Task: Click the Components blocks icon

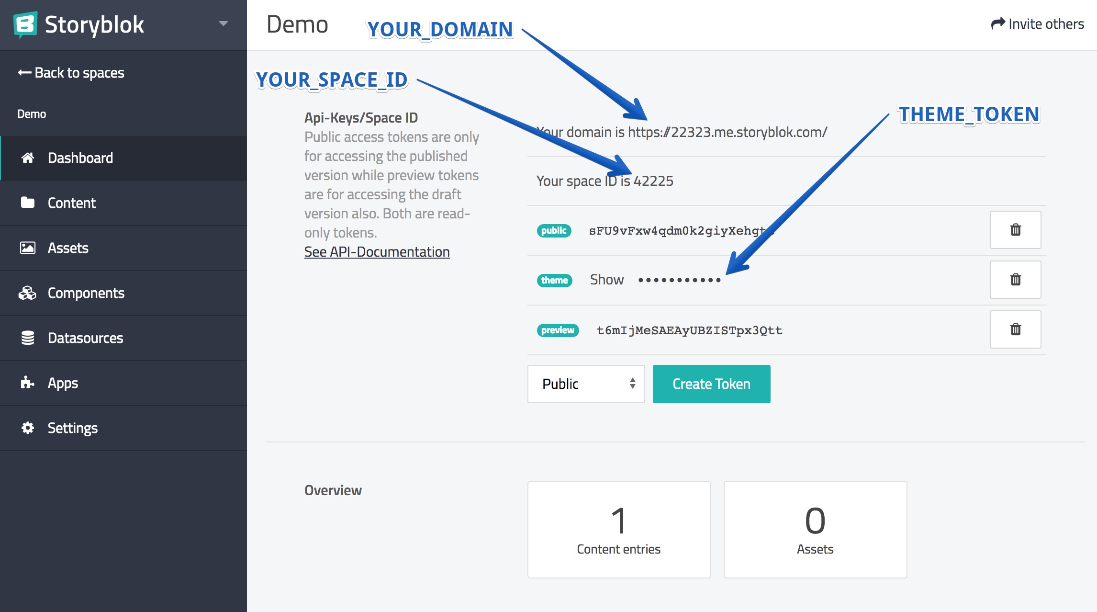Action: coord(27,293)
